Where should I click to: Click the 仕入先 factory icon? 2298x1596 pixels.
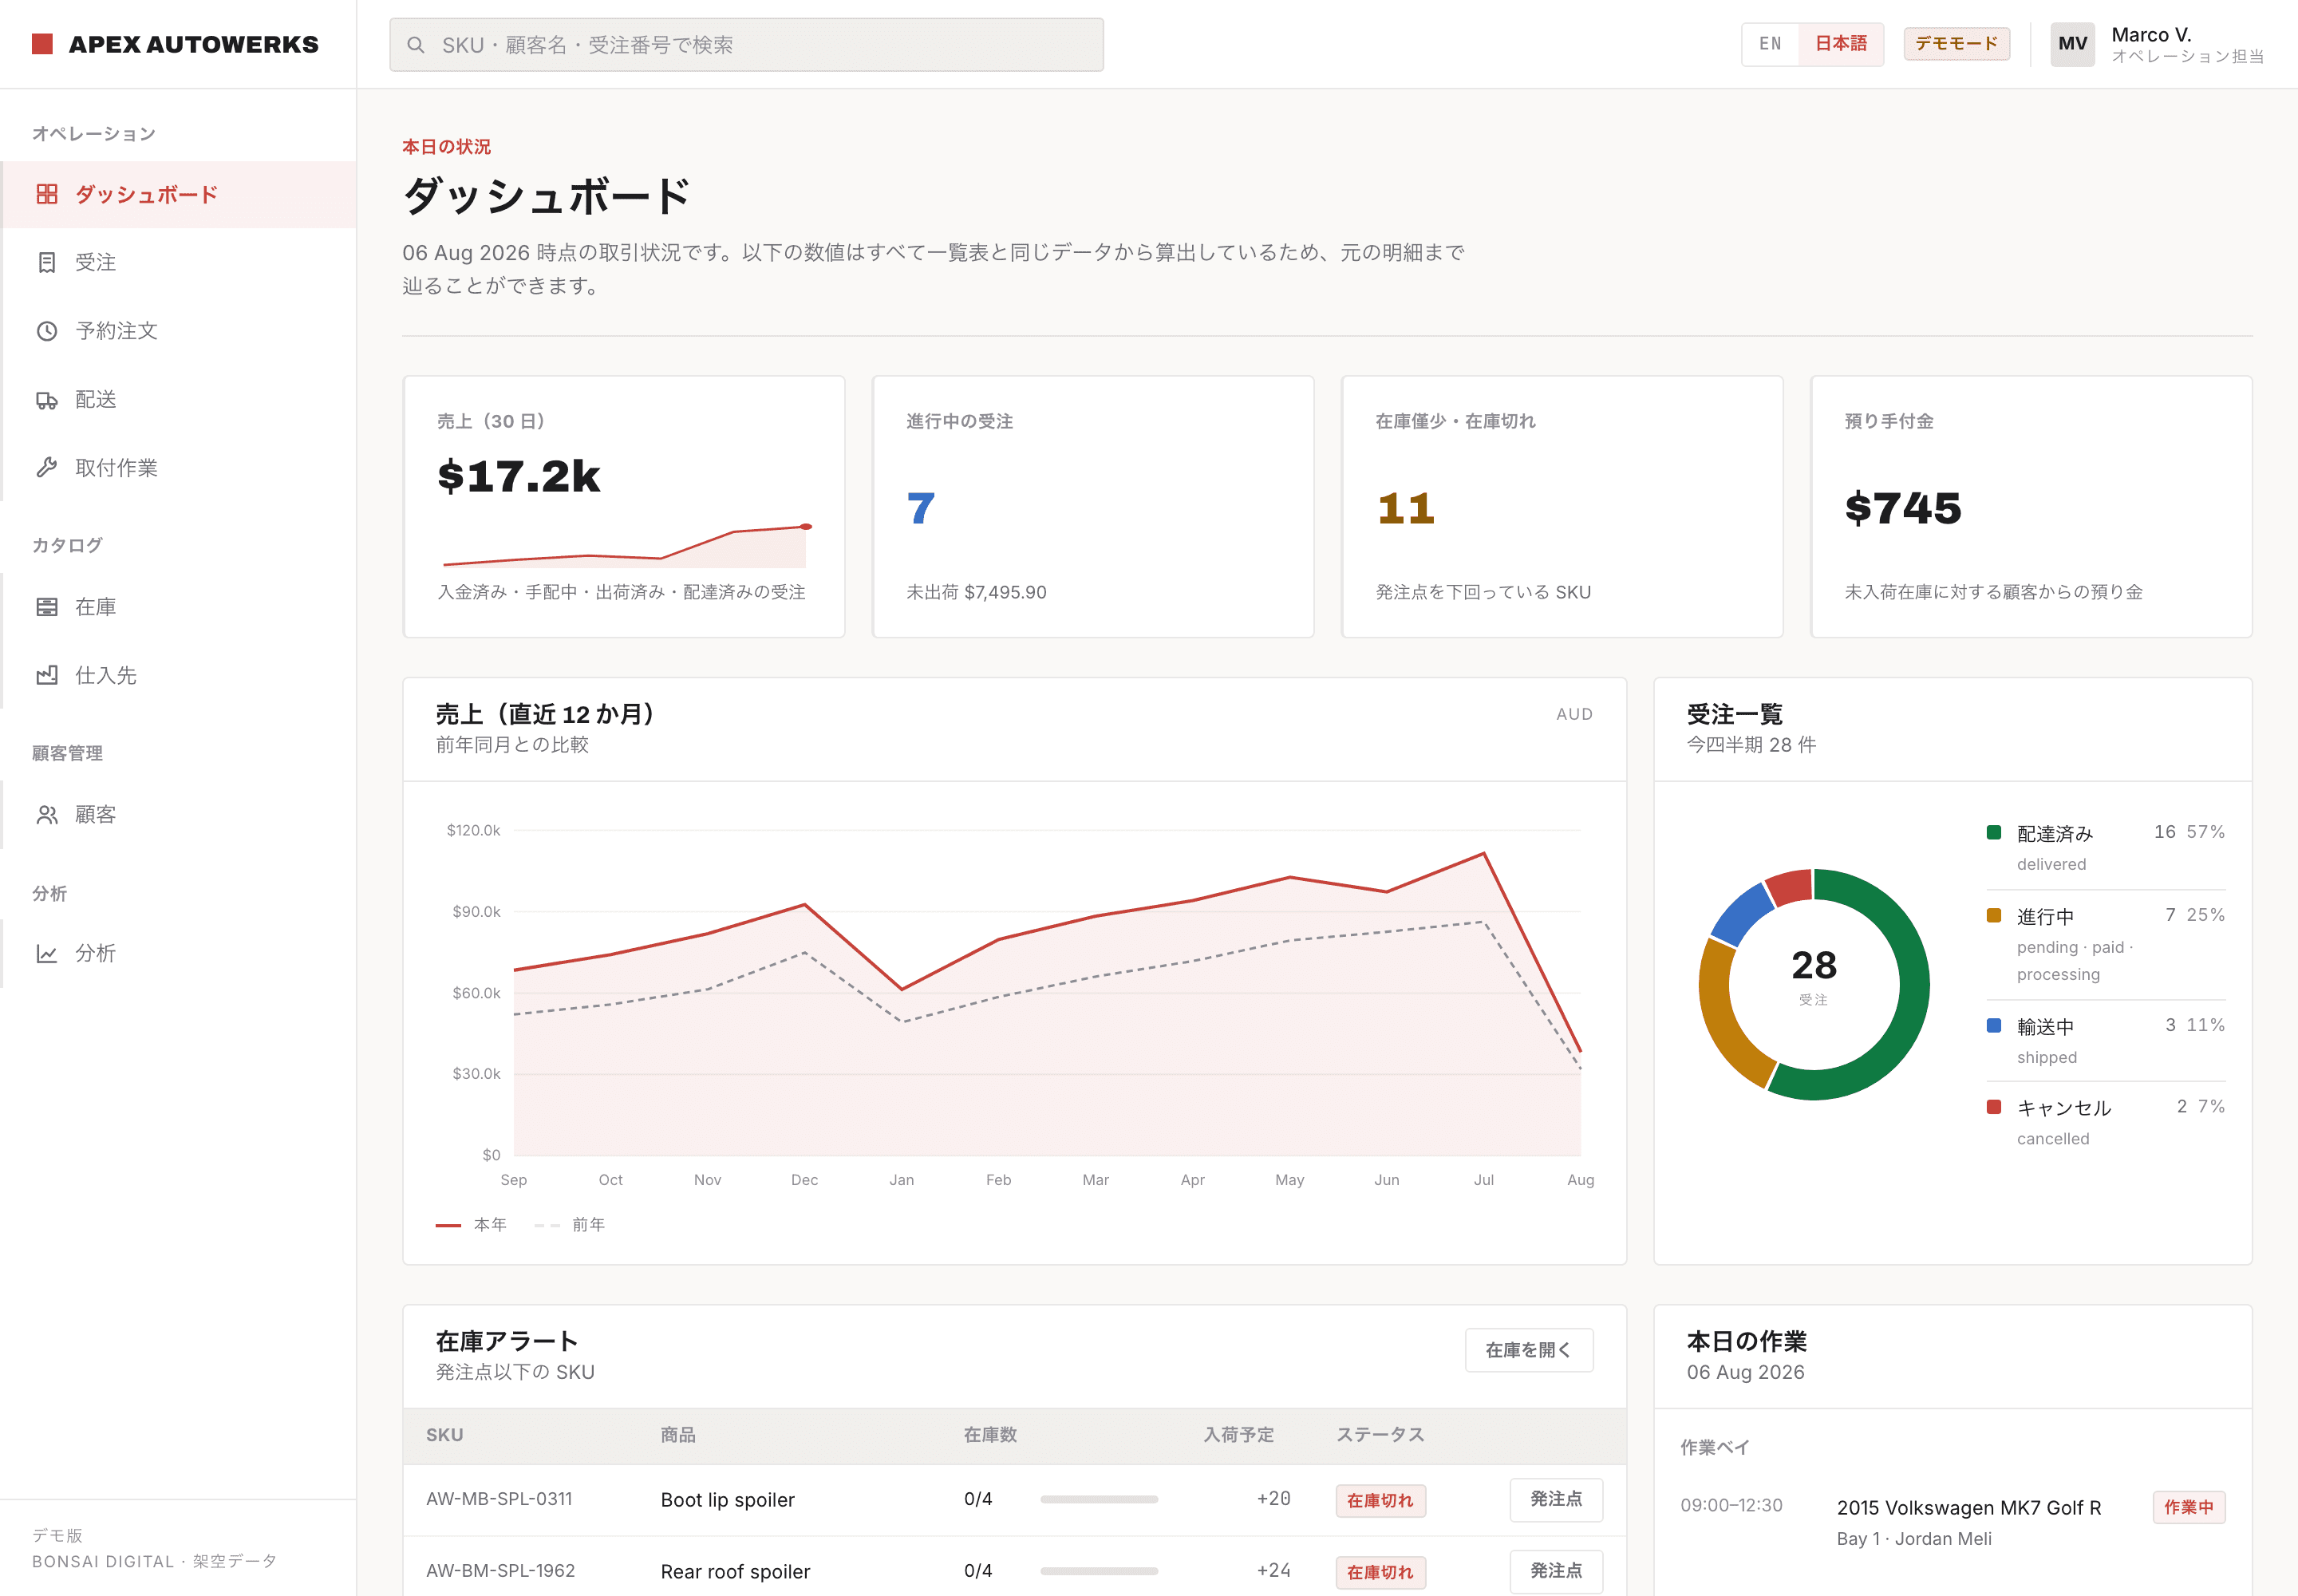tap(47, 675)
